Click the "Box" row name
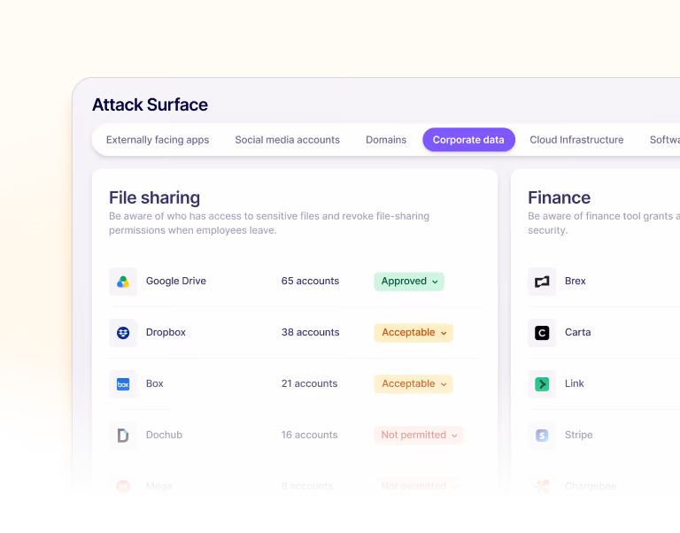The height and width of the screenshot is (533, 680). coord(154,383)
